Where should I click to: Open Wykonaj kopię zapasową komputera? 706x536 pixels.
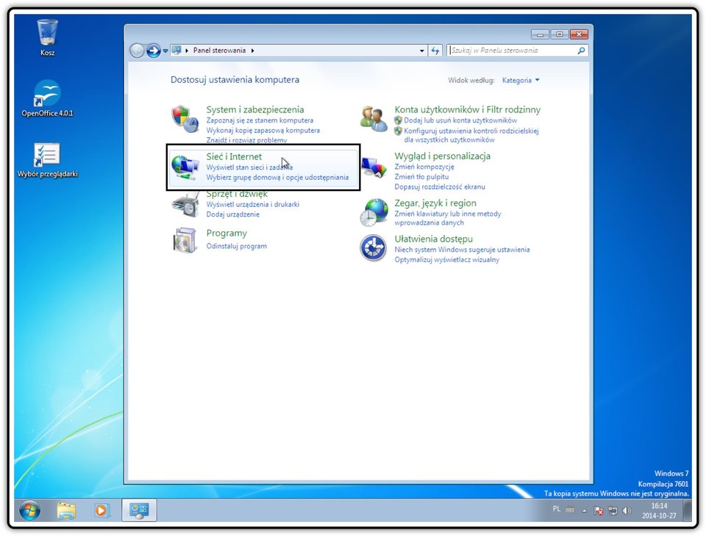point(263,131)
